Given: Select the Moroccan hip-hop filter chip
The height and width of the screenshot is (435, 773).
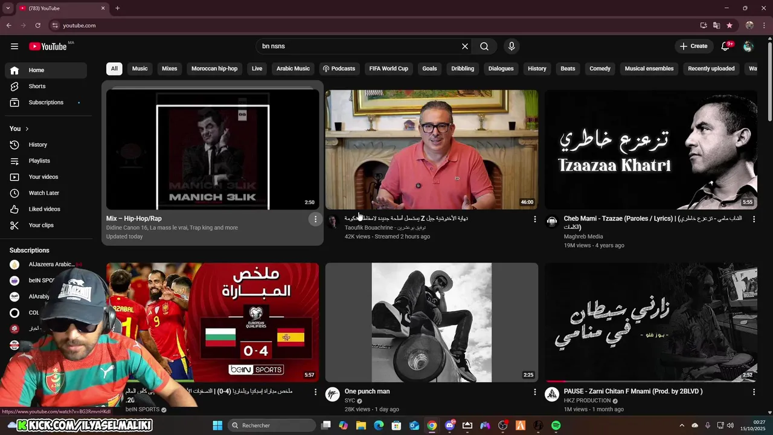Looking at the screenshot, I should (x=214, y=69).
